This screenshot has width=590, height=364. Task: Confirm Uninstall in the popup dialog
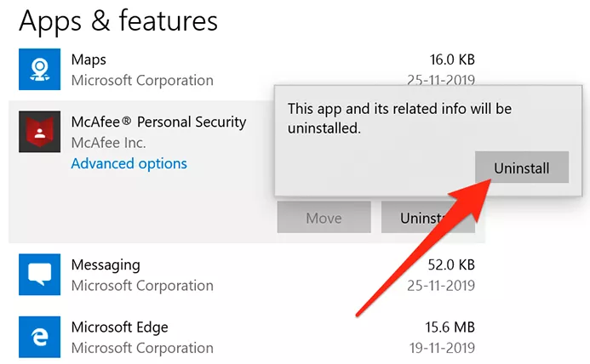pyautogui.click(x=521, y=168)
